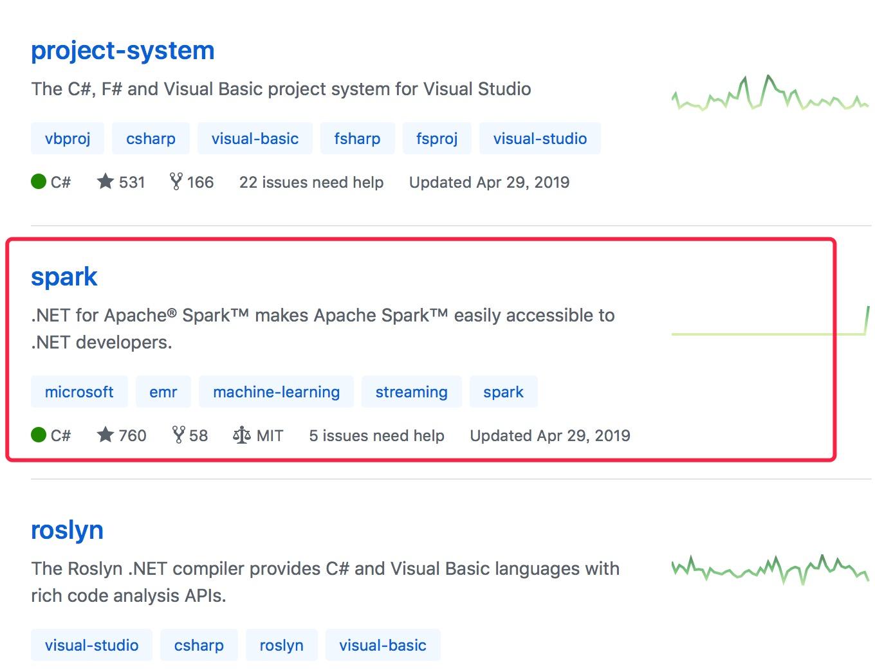Click star icon for spark (760)
This screenshot has height=670, width=875.
(106, 435)
